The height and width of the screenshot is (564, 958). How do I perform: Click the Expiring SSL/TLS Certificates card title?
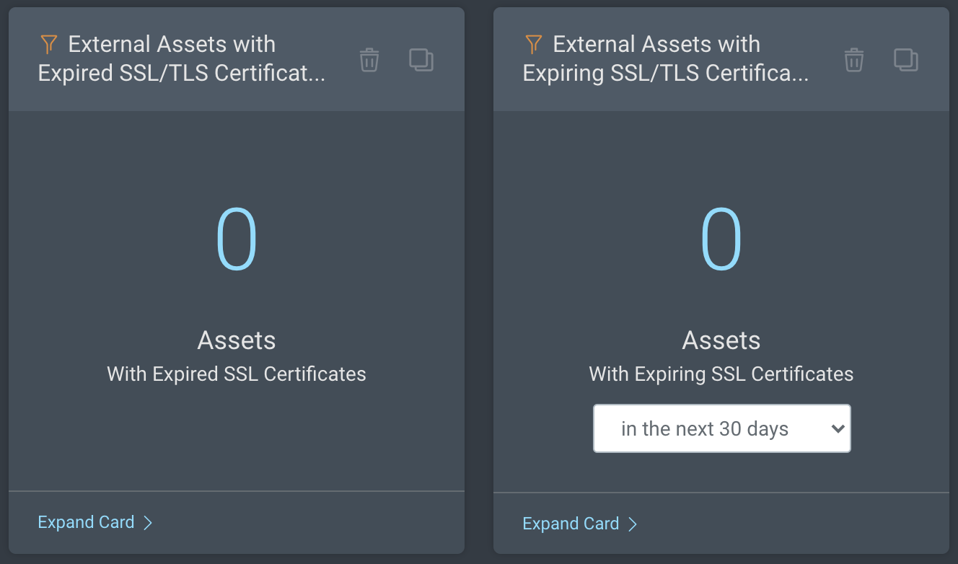point(665,58)
